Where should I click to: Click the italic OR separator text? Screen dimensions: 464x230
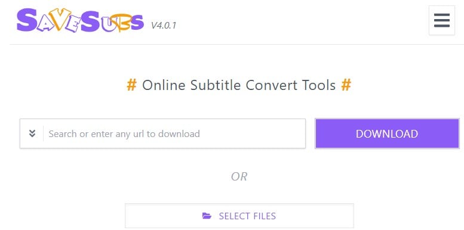tap(239, 176)
